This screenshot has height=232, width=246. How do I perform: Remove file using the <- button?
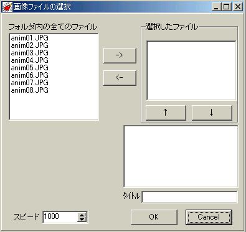coord(120,78)
